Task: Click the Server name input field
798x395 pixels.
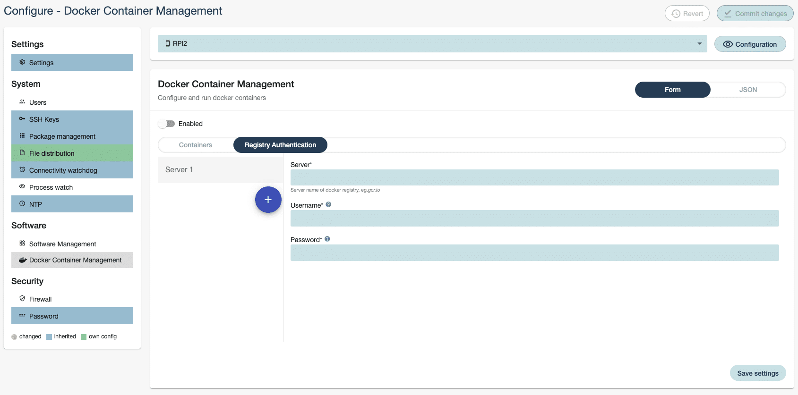Action: coord(534,177)
